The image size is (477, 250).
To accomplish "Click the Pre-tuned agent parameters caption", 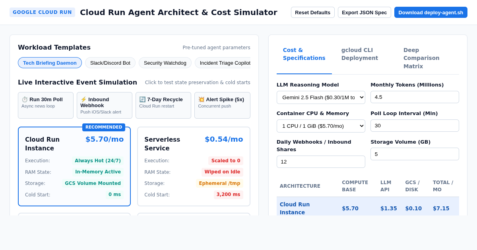I will [216, 48].
